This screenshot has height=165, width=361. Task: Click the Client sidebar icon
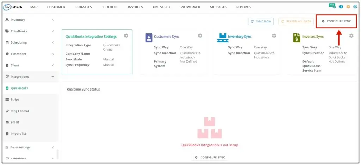pos(7,65)
